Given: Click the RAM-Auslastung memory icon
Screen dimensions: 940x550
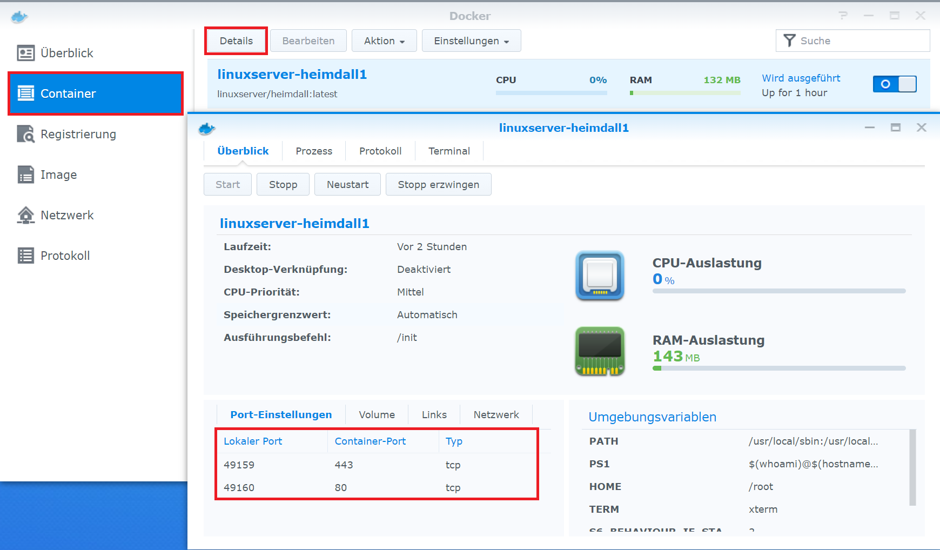Looking at the screenshot, I should 600,351.
